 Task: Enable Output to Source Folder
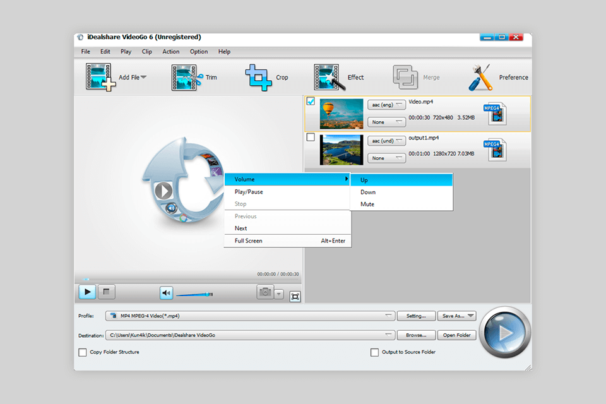[x=374, y=352]
